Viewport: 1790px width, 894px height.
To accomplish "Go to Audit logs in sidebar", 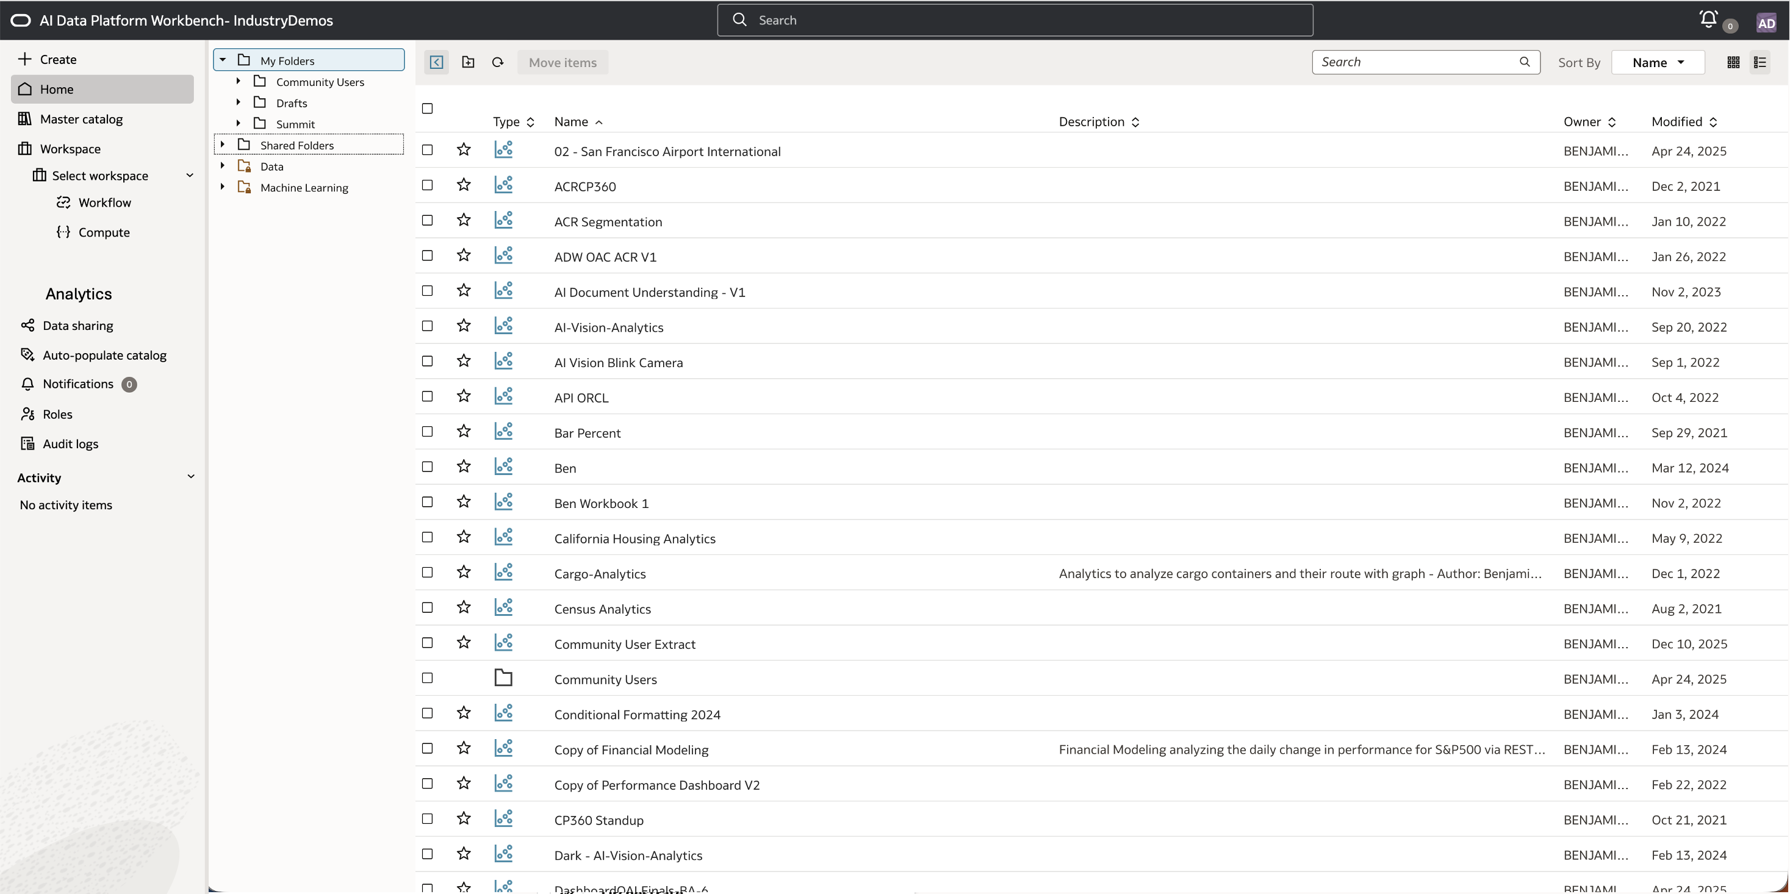I will click(70, 444).
